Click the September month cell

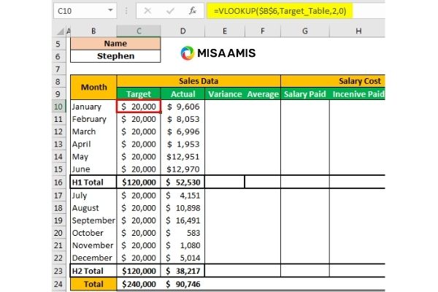pyautogui.click(x=93, y=220)
